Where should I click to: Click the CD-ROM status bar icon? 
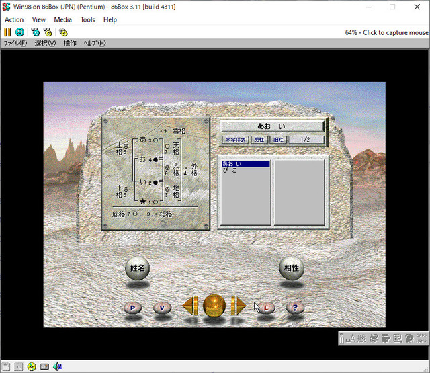coord(32,367)
